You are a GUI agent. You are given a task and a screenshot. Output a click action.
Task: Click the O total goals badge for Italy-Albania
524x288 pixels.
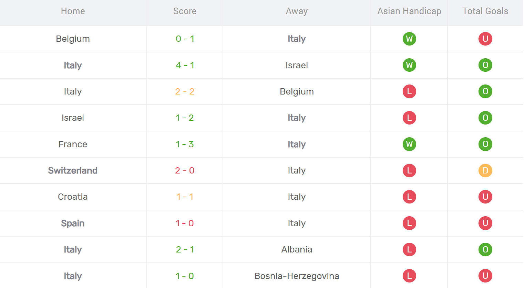485,249
